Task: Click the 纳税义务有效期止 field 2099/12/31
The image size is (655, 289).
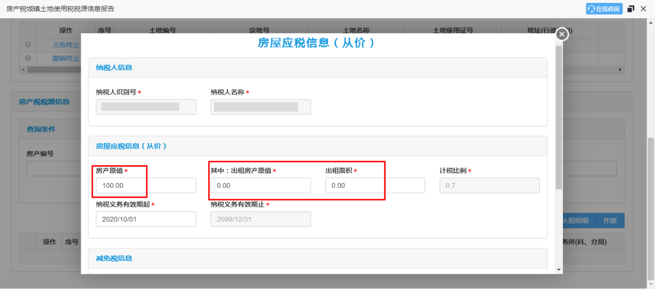Action: pyautogui.click(x=261, y=219)
